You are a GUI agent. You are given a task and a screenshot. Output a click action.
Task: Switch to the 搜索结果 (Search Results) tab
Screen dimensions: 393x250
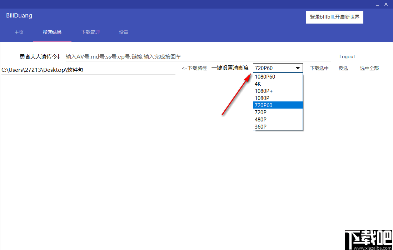point(52,32)
